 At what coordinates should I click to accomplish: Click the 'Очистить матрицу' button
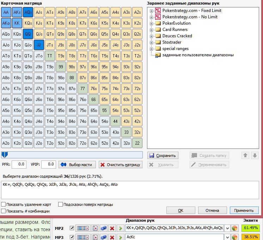[x=120, y=164]
